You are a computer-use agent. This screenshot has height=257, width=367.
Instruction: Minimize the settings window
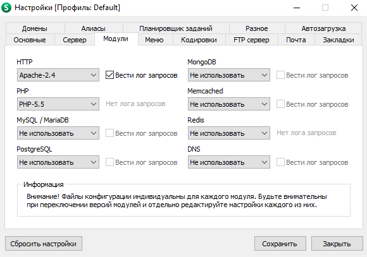(x=297, y=8)
